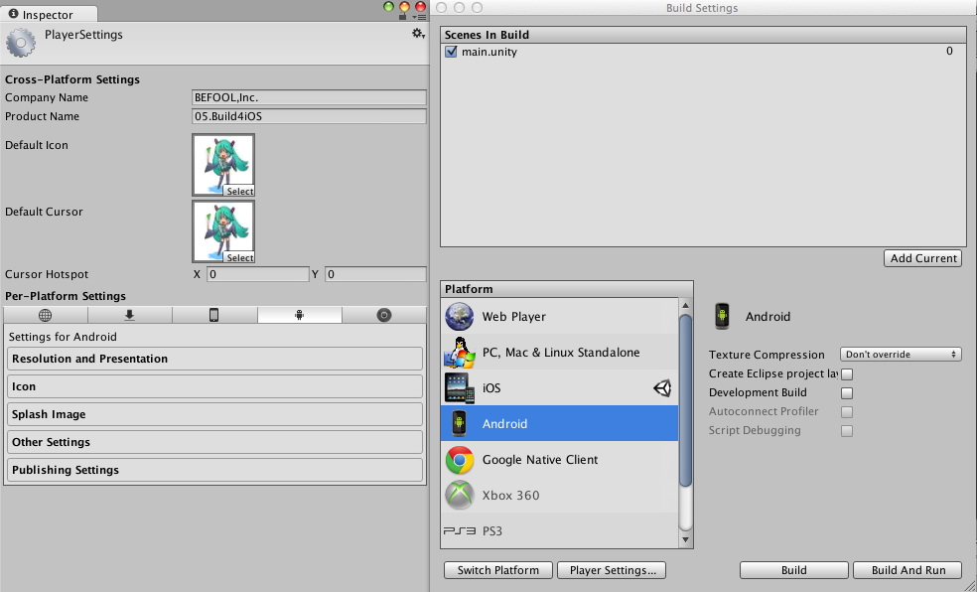Viewport: 977px width, 592px height.
Task: Edit the Company Name field
Action: (310, 97)
